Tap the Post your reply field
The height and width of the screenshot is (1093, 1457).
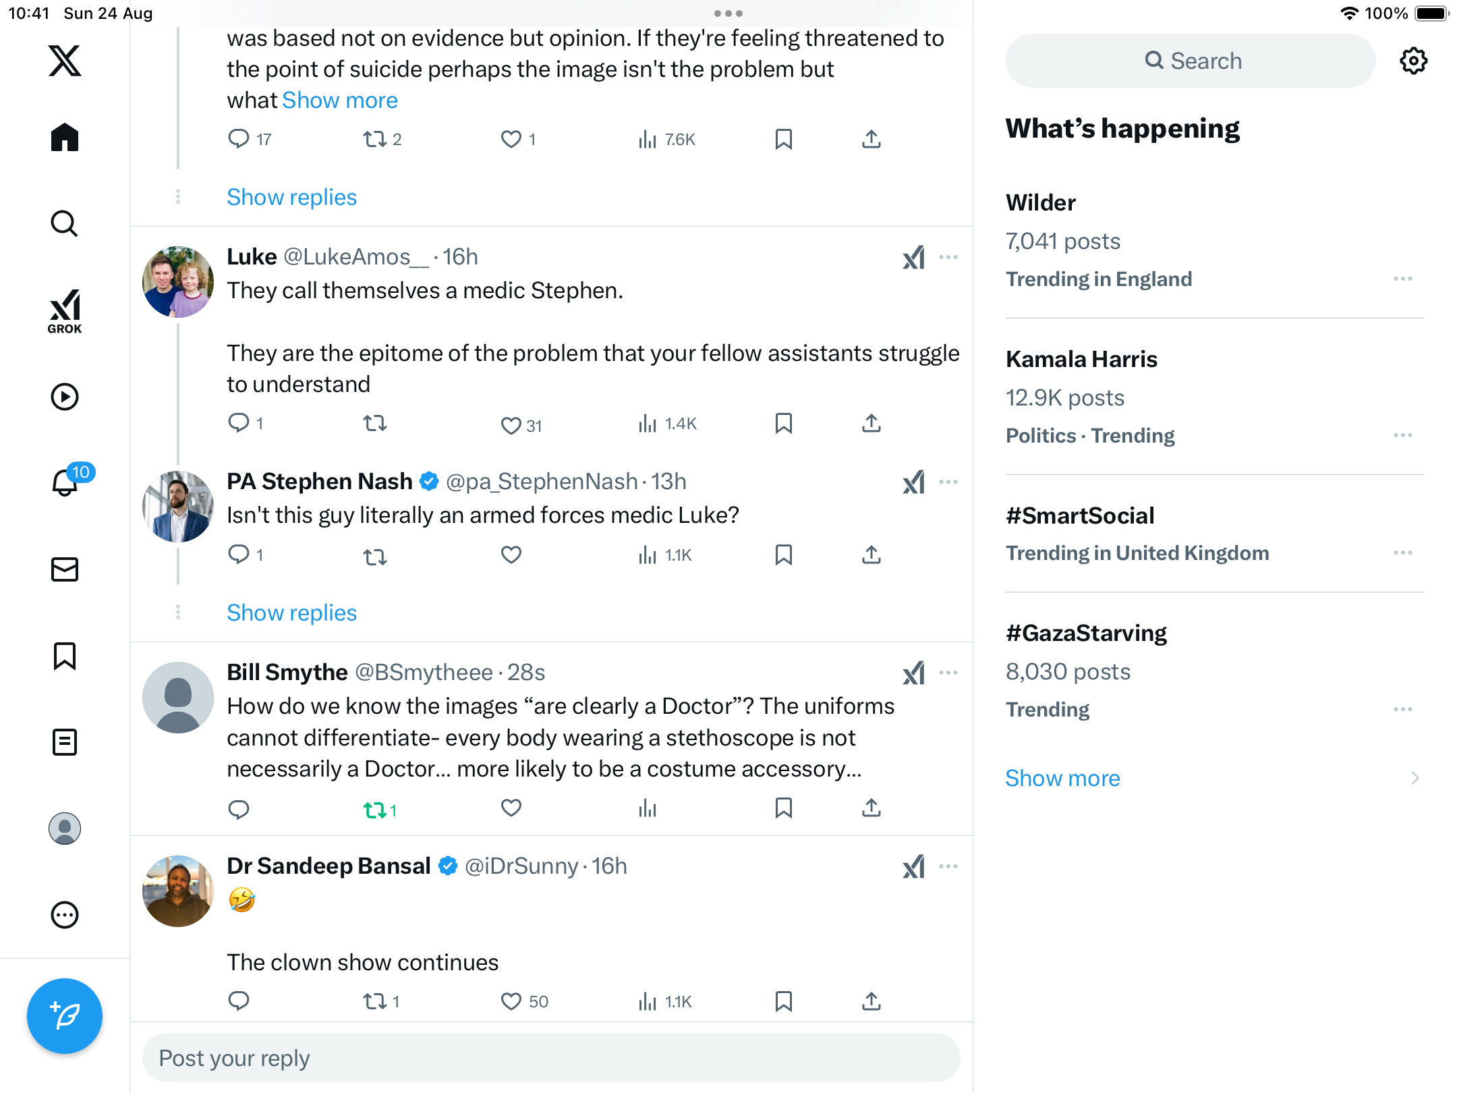tap(550, 1058)
